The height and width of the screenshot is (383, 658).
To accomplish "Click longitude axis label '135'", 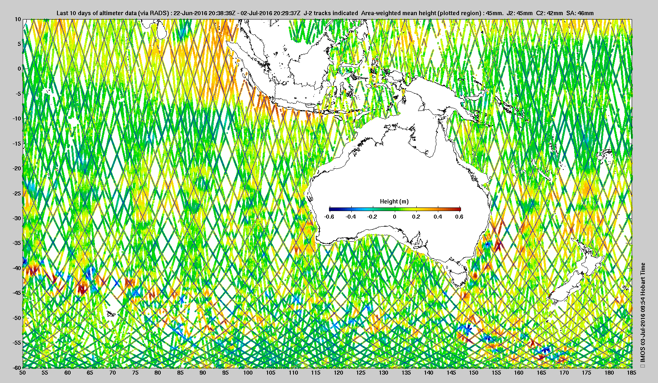I will tap(406, 373).
